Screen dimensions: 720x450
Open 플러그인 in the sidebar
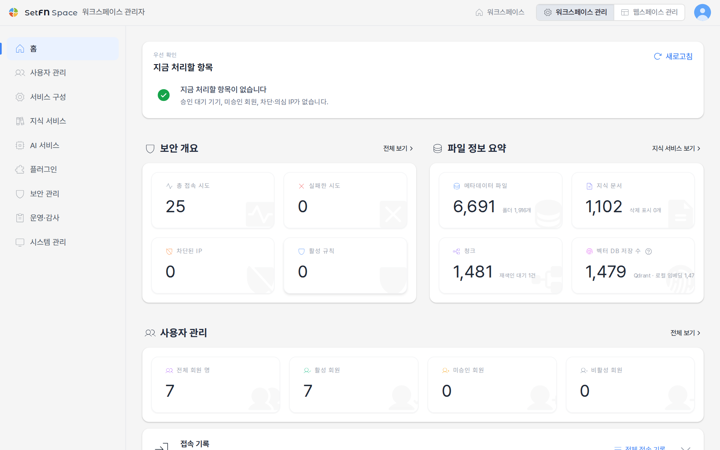coord(63,169)
